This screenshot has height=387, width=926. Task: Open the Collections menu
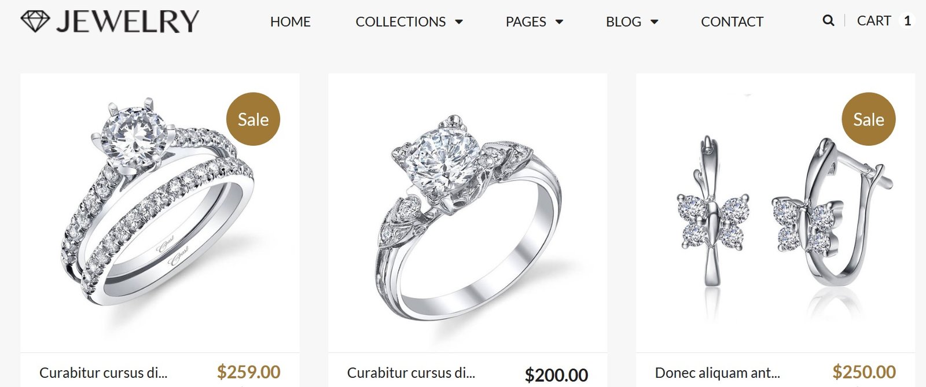[x=400, y=22]
